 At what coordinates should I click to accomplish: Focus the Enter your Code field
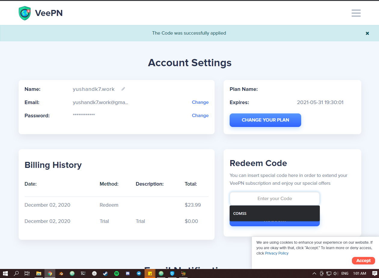tap(275, 199)
